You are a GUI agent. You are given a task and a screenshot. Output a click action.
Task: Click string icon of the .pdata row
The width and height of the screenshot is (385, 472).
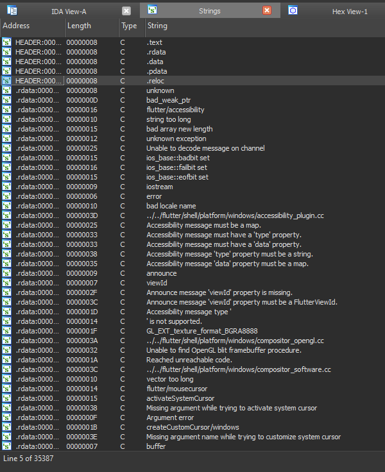coord(6,71)
